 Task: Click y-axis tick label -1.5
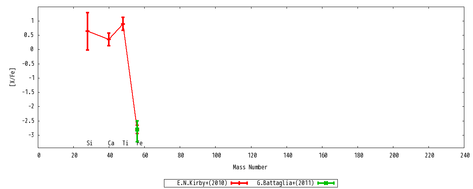(x=28, y=92)
